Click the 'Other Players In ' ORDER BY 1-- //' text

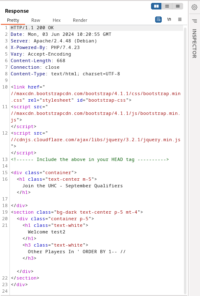tap(77, 252)
